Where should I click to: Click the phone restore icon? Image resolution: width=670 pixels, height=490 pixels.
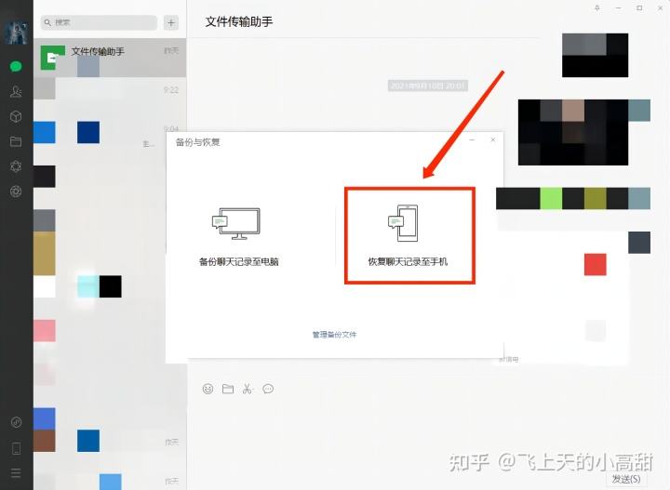point(403,223)
